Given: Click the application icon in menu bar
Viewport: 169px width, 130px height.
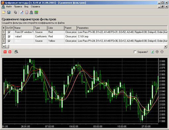Looking at the screenshot, I should (3, 7).
